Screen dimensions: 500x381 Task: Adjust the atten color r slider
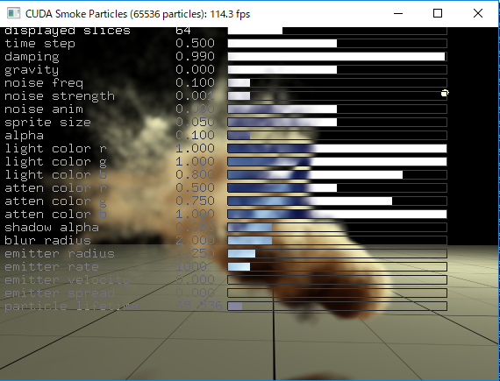(338, 188)
